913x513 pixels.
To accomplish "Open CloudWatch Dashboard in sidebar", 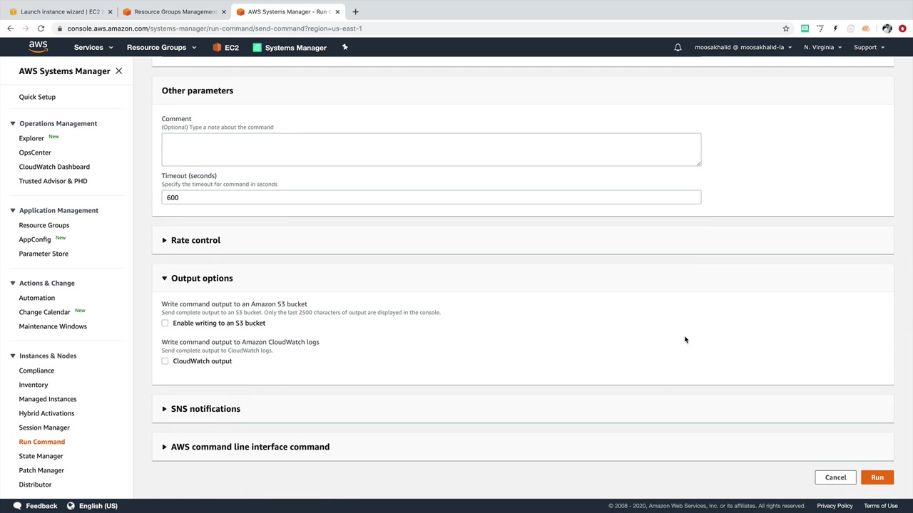I will point(54,167).
